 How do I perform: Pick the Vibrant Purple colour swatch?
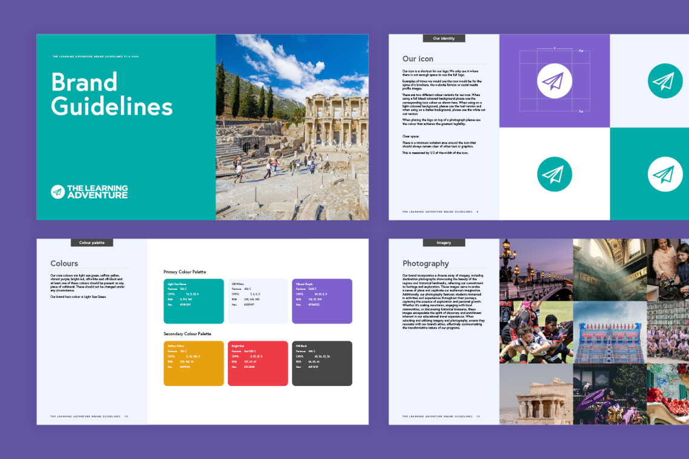[322, 301]
